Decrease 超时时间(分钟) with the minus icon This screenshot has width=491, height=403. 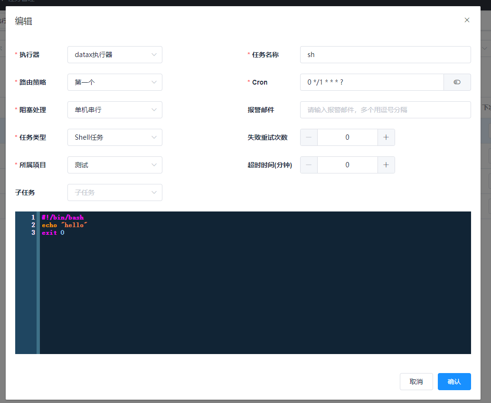point(309,164)
